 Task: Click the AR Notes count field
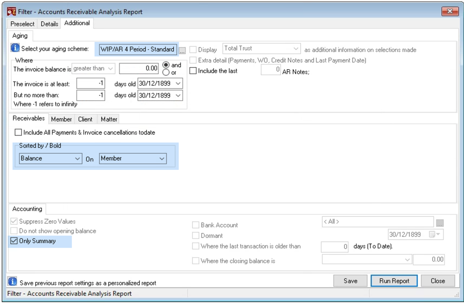tap(271, 70)
